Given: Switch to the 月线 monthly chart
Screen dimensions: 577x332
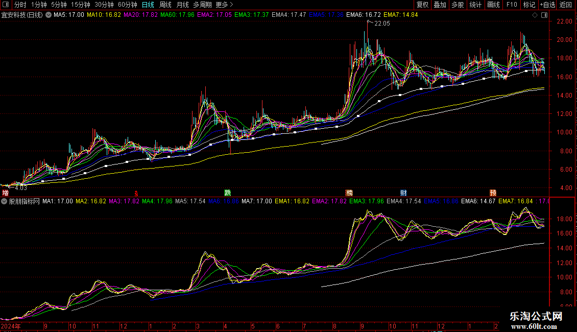Looking at the screenshot, I should point(182,5).
